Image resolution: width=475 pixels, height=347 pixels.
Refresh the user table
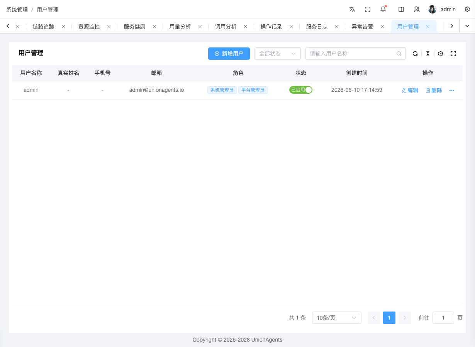tap(415, 54)
